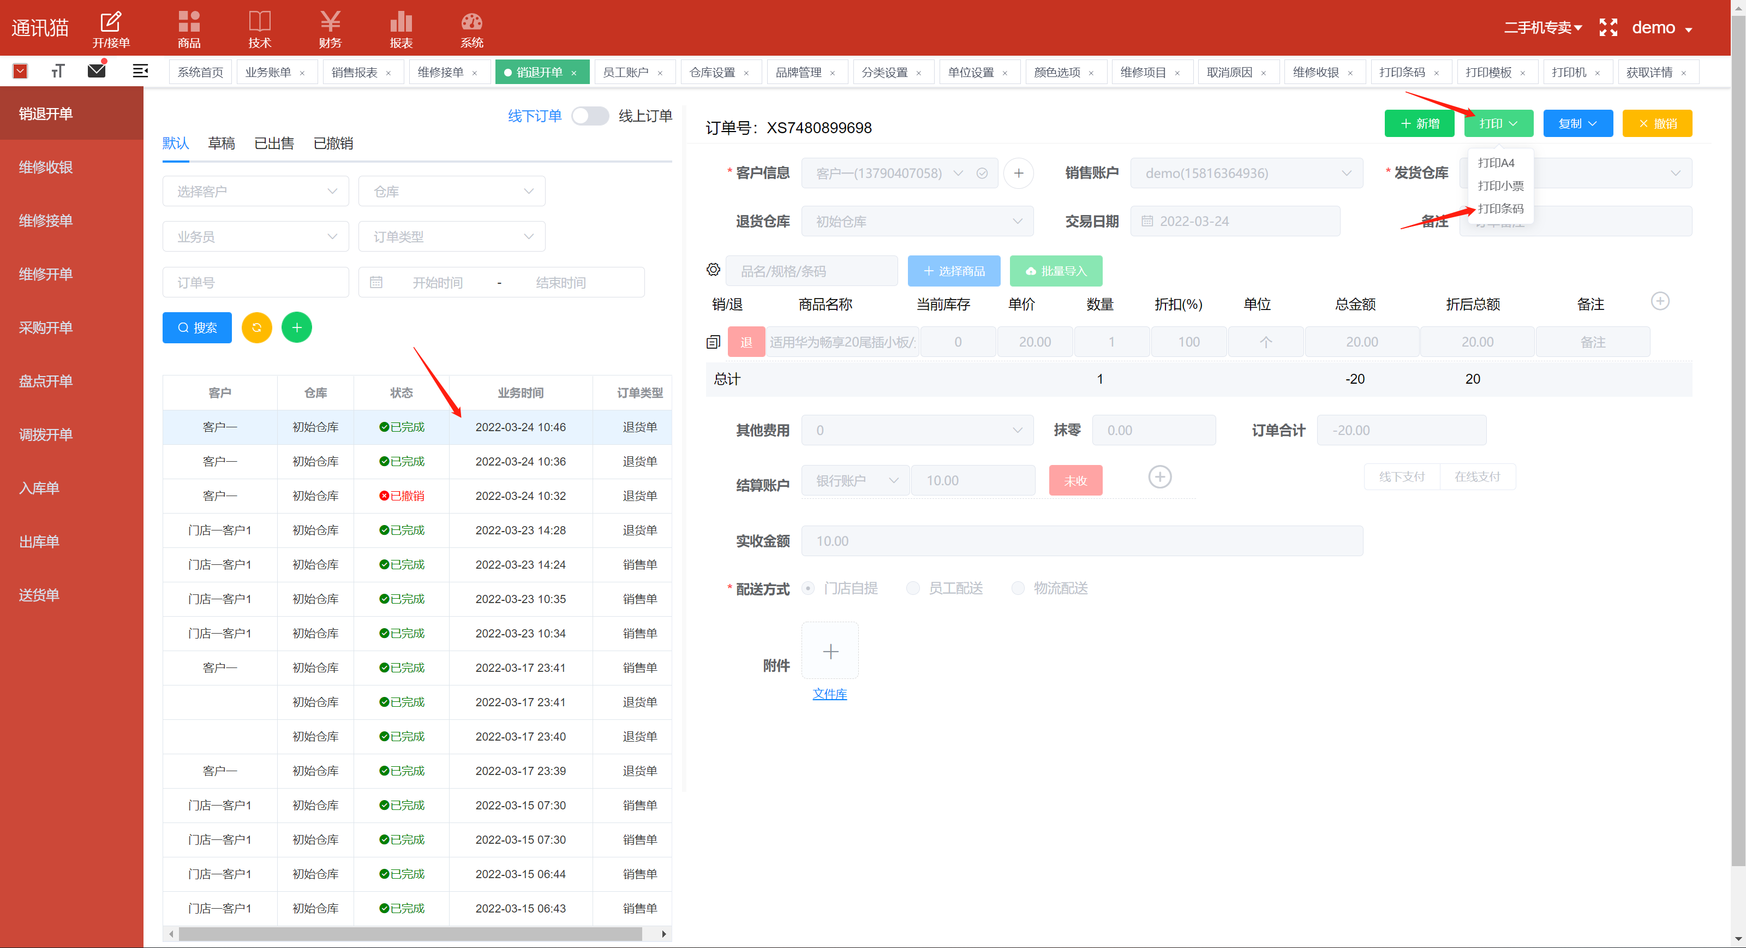Open 维修收银 in the sidebar
The width and height of the screenshot is (1746, 948).
pyautogui.click(x=72, y=167)
